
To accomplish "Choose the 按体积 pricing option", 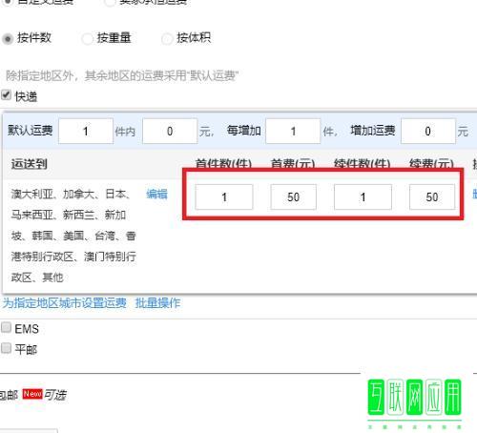I will [x=167, y=39].
